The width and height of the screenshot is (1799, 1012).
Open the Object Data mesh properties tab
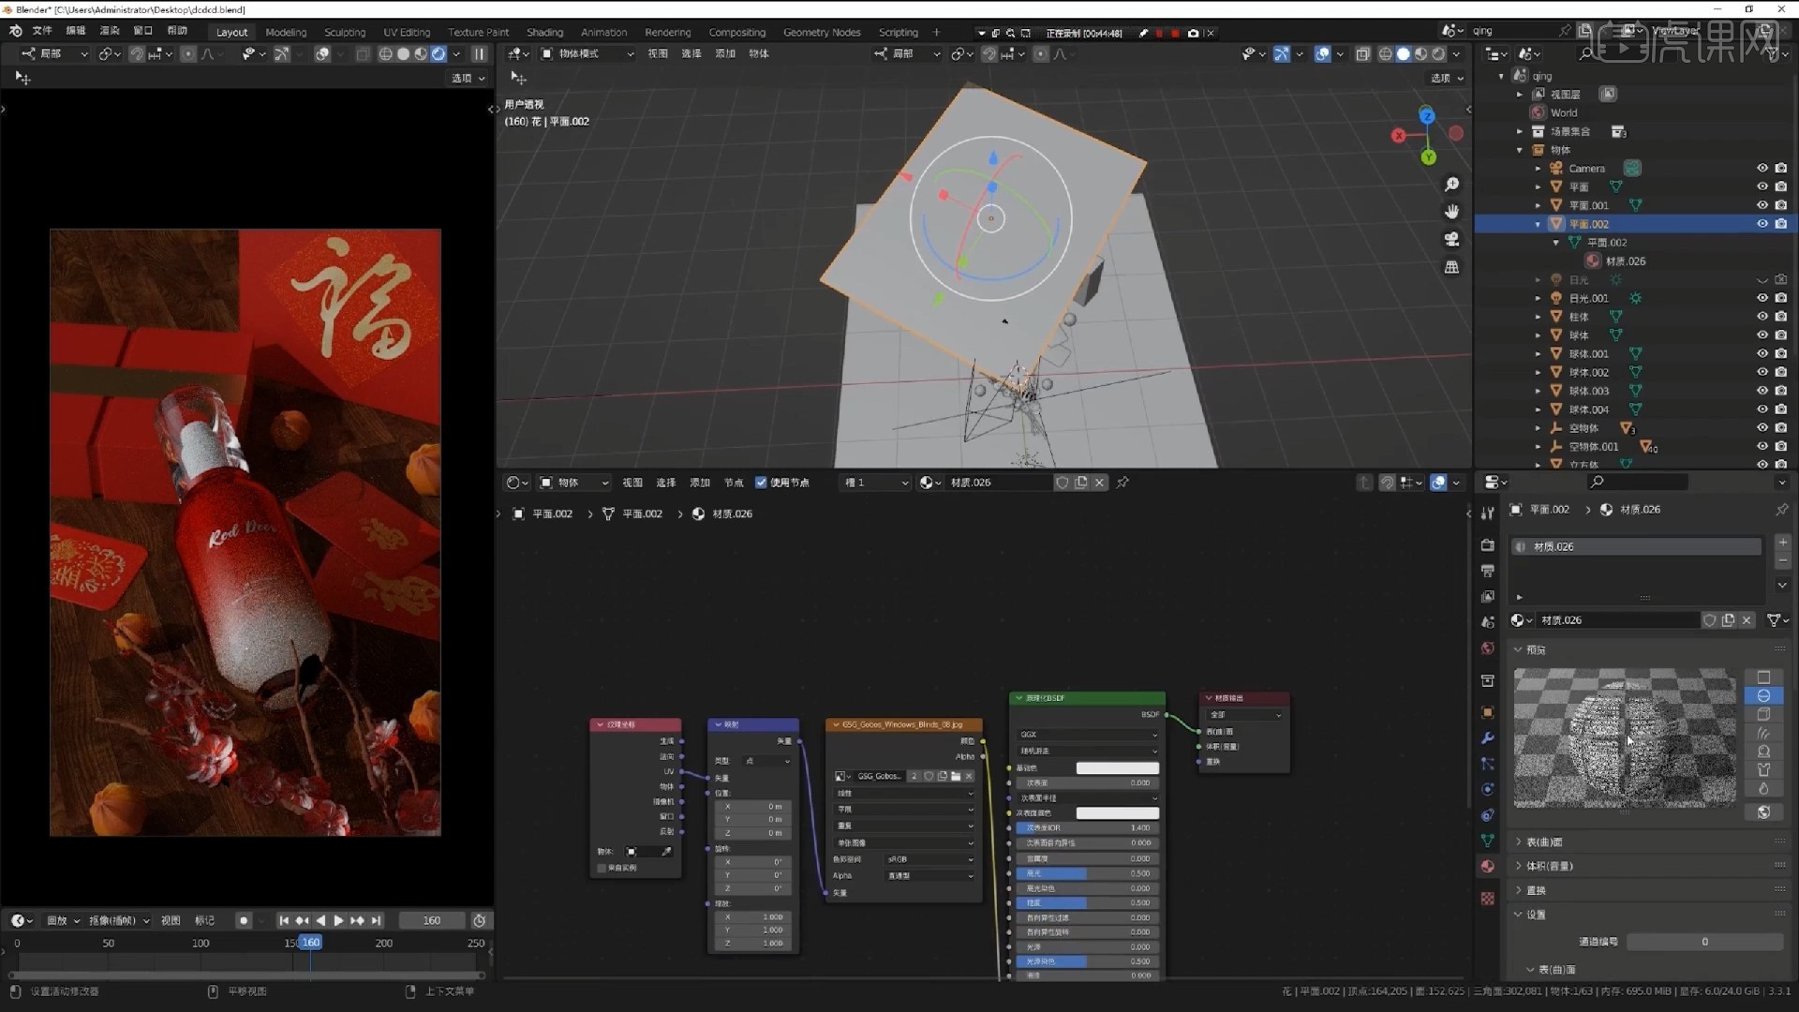(1487, 841)
